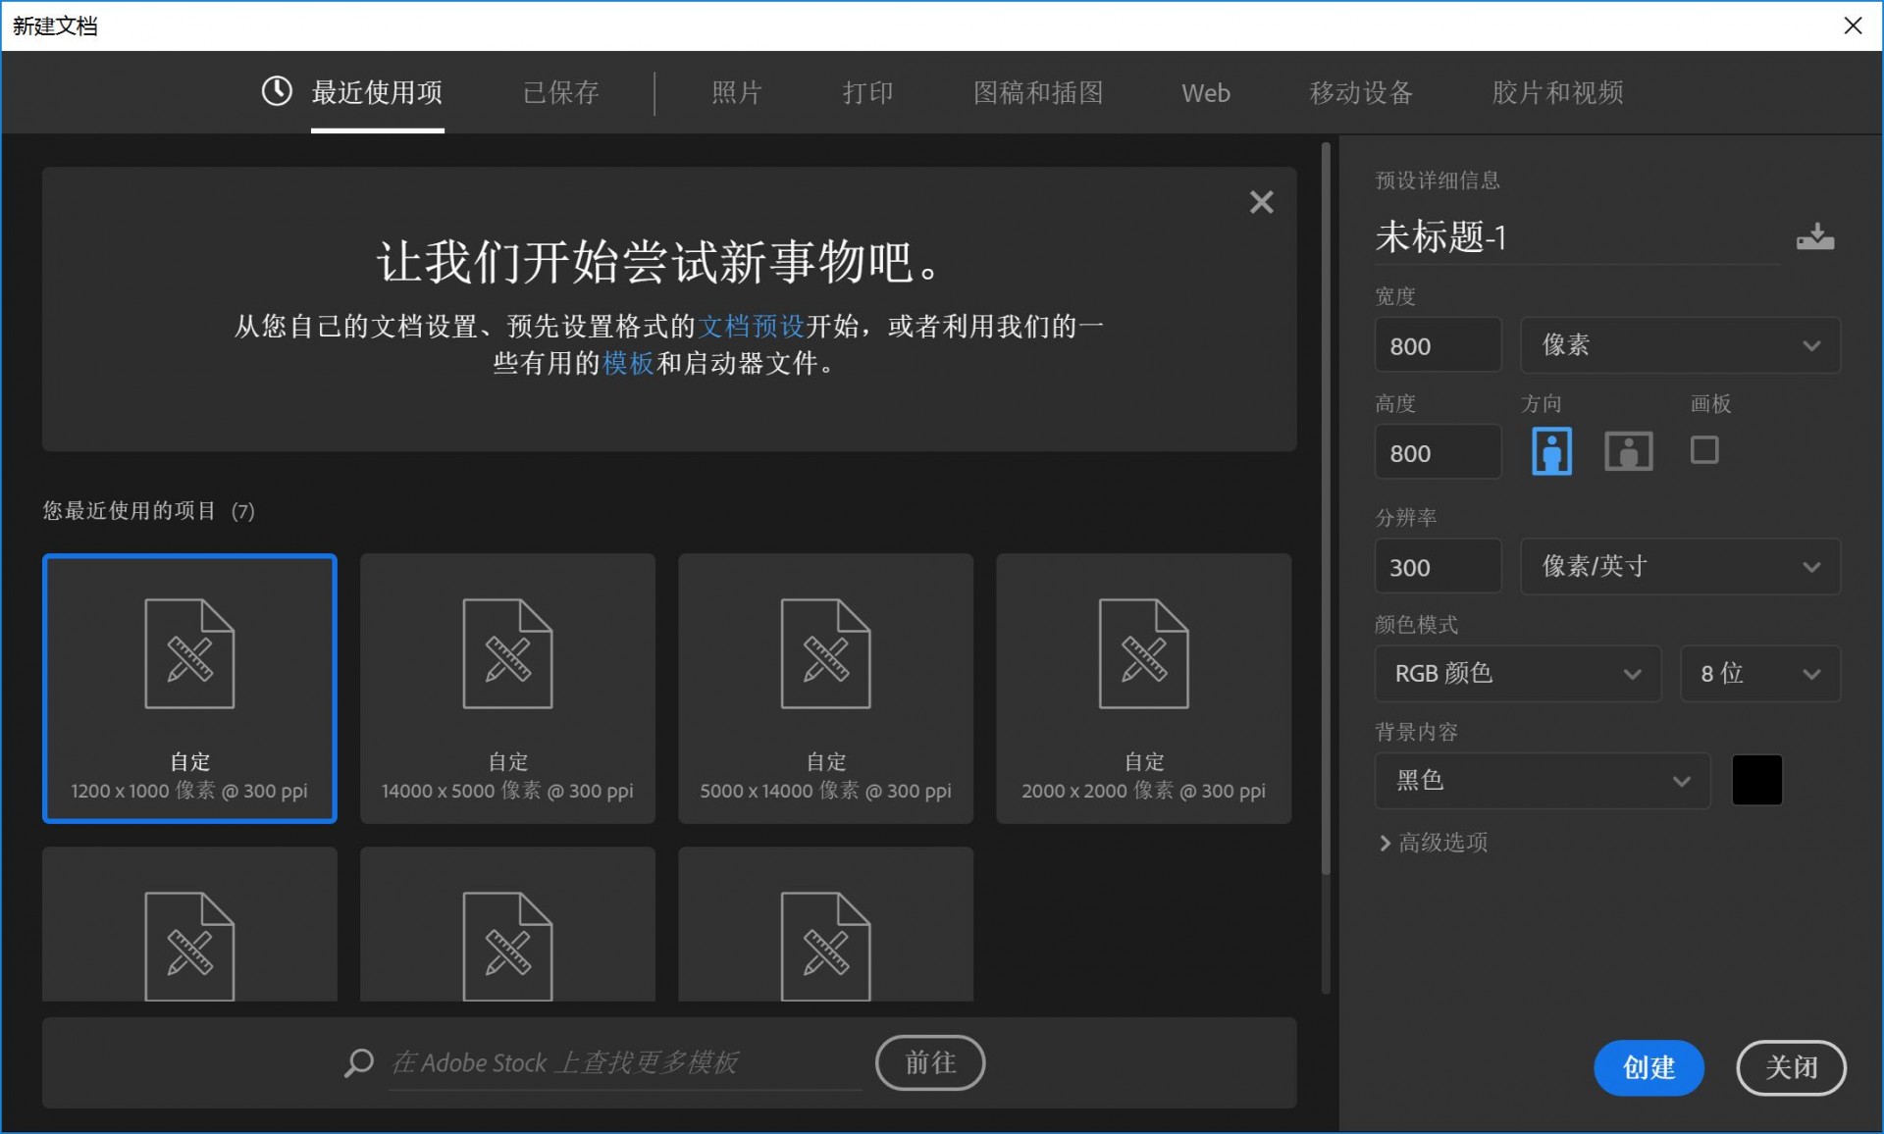Select the landscape orientation icon
Viewport: 1884px width, 1134px height.
pos(1628,450)
